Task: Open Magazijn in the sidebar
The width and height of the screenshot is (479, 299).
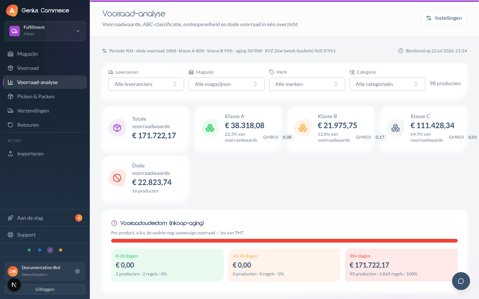Action: coord(45,54)
